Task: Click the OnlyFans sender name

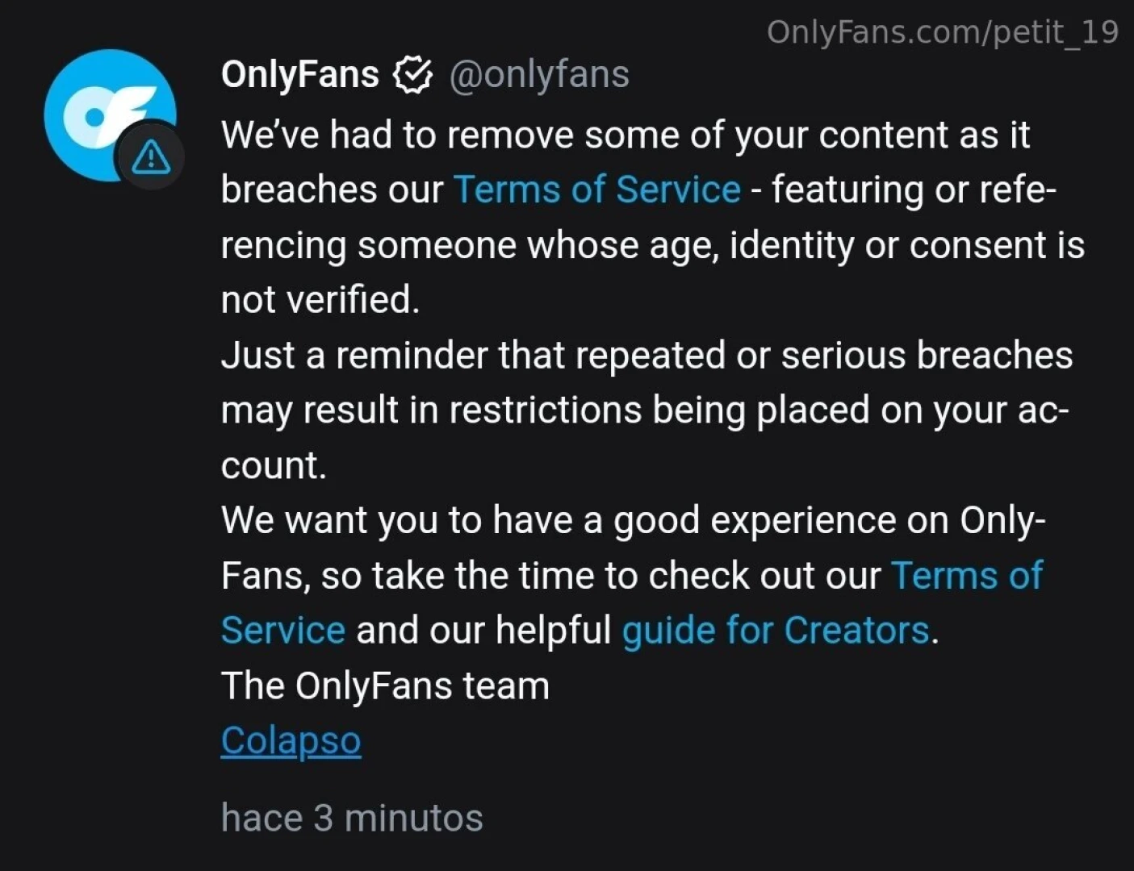Action: click(x=299, y=74)
